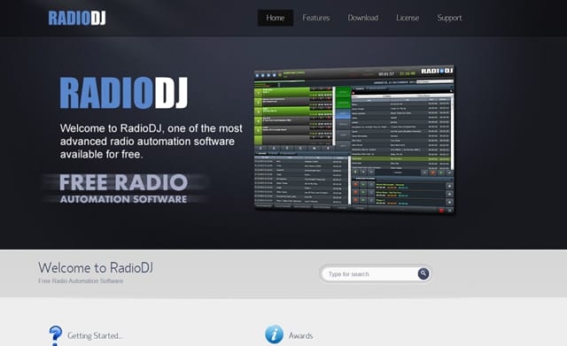This screenshot has height=346, width=567.
Task: Open the Home menu item
Action: click(x=276, y=18)
